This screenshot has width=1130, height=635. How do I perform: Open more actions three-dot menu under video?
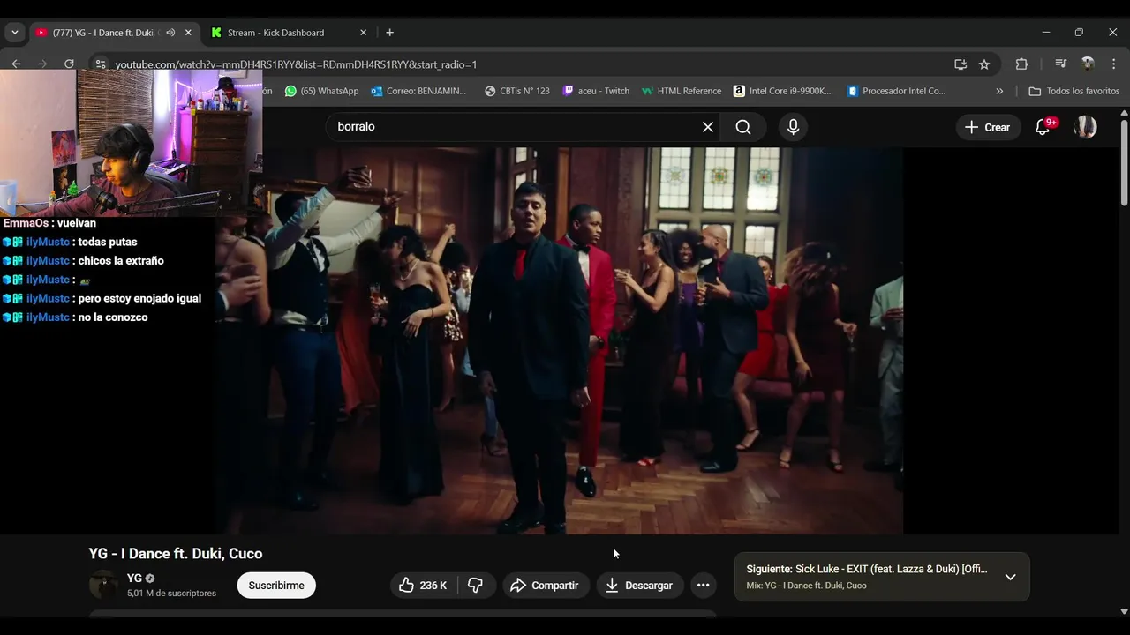pyautogui.click(x=703, y=586)
